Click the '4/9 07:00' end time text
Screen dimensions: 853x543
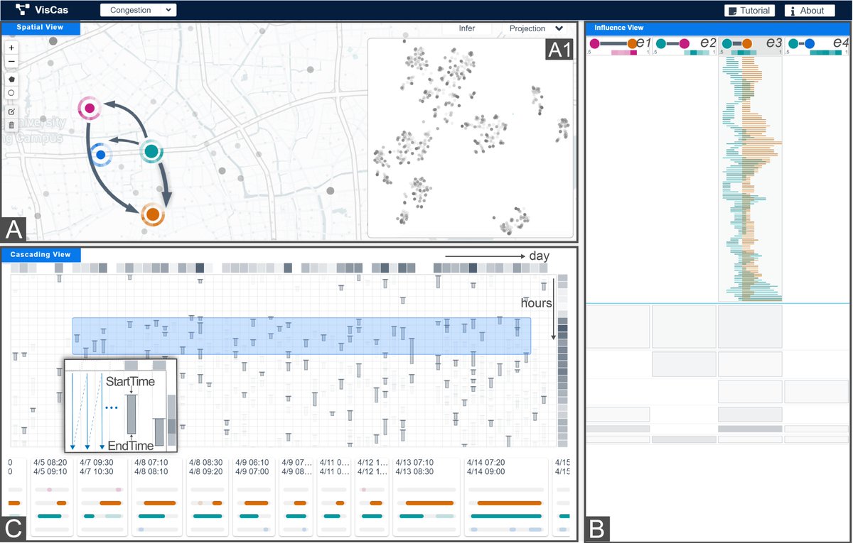pos(253,471)
